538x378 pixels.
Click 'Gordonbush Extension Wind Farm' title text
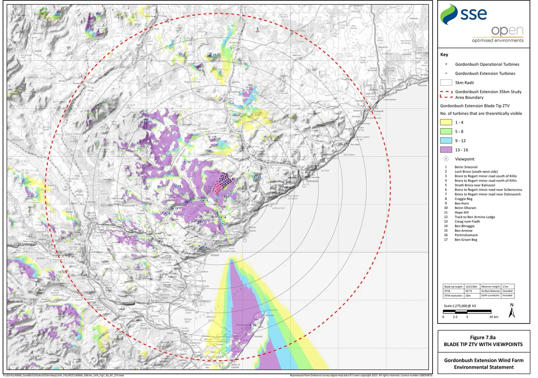coord(484,360)
